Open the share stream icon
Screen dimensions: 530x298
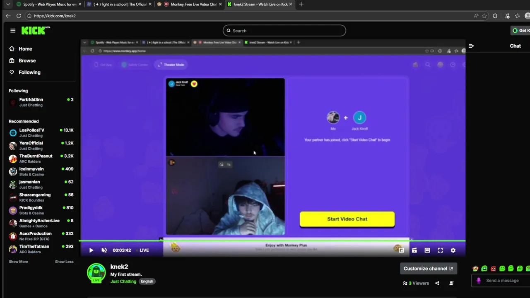(437, 283)
